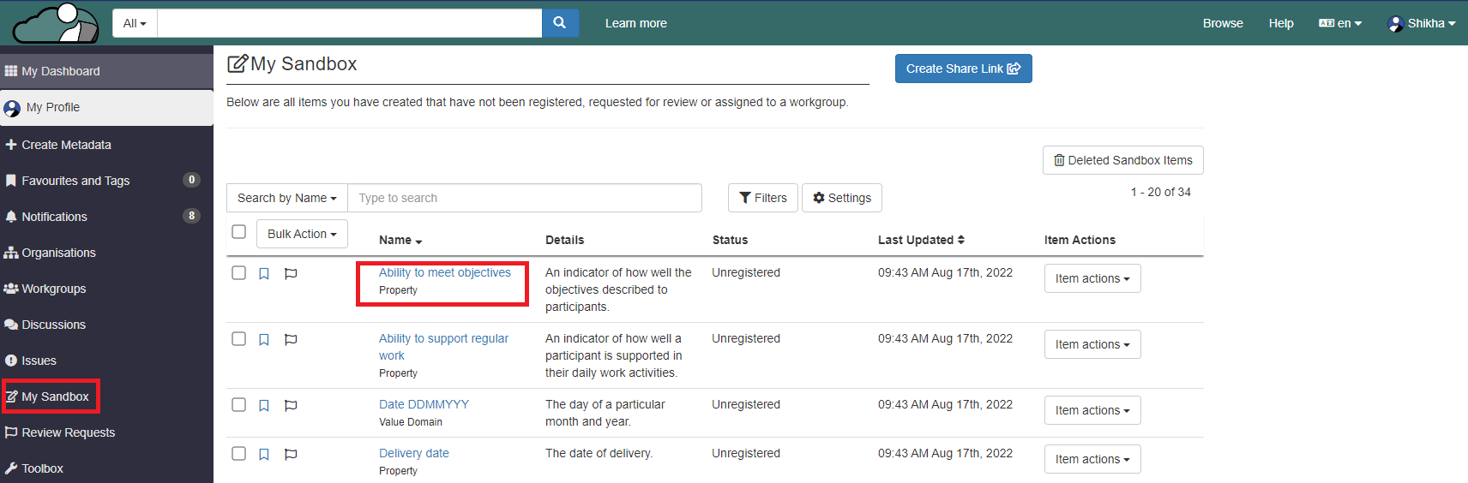Image resolution: width=1468 pixels, height=483 pixels.
Task: Open Deleted Sandbox Items trash
Action: tap(1122, 160)
